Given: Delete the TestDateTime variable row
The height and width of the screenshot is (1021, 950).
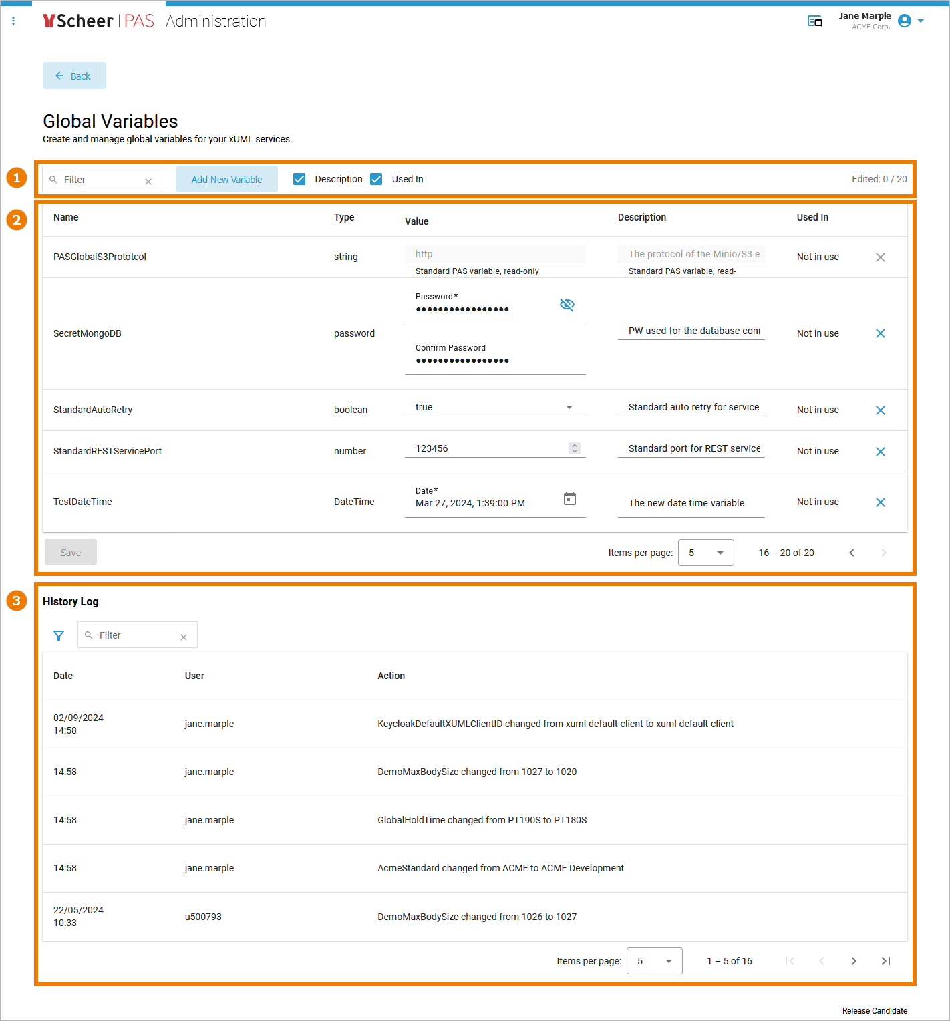Looking at the screenshot, I should point(881,502).
